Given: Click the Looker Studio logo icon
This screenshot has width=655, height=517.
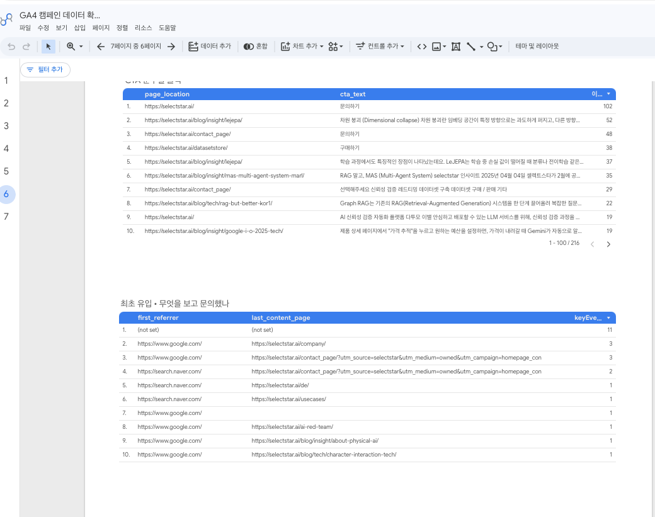Looking at the screenshot, I should (6, 20).
